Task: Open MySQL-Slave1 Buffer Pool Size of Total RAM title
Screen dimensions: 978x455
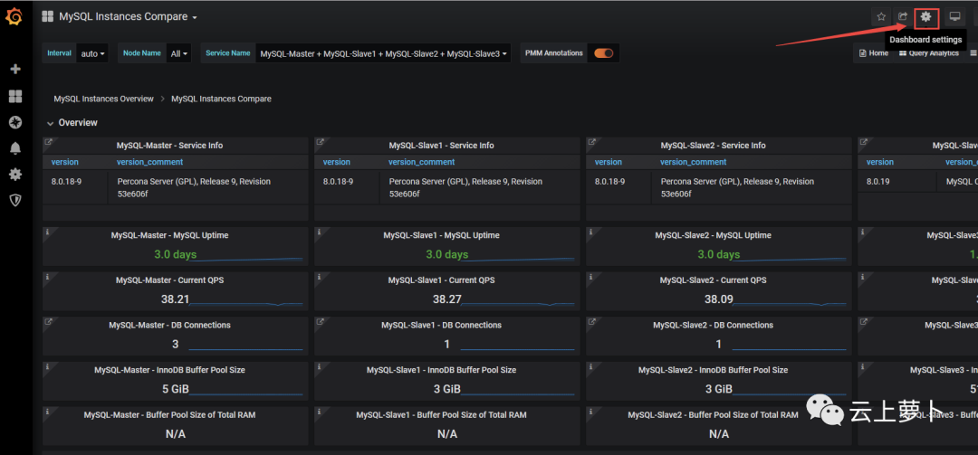Action: pyautogui.click(x=442, y=415)
